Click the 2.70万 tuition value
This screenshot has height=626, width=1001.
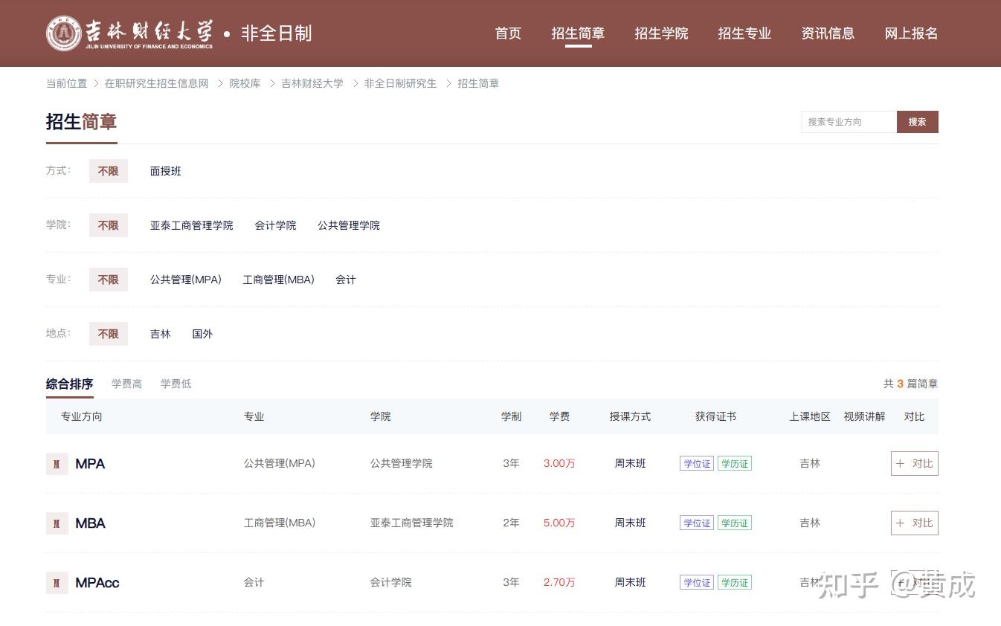559,582
